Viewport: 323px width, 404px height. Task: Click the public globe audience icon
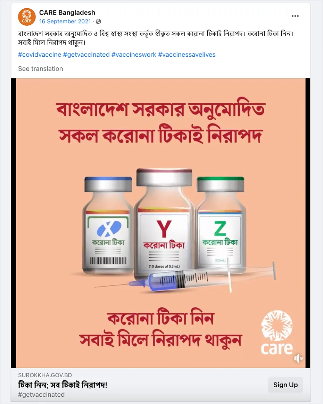point(98,22)
